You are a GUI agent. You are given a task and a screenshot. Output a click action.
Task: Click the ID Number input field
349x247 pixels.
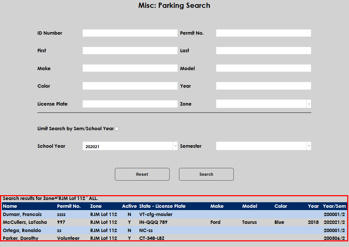pos(130,33)
